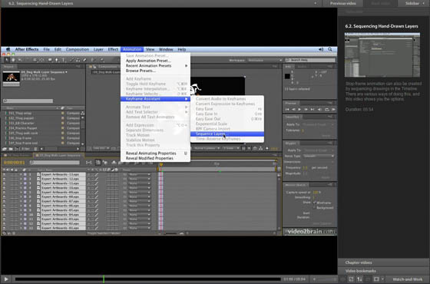Viewport: 430px width, 284px height.
Task: Click the Spotlight search icon
Action: (x=330, y=49)
